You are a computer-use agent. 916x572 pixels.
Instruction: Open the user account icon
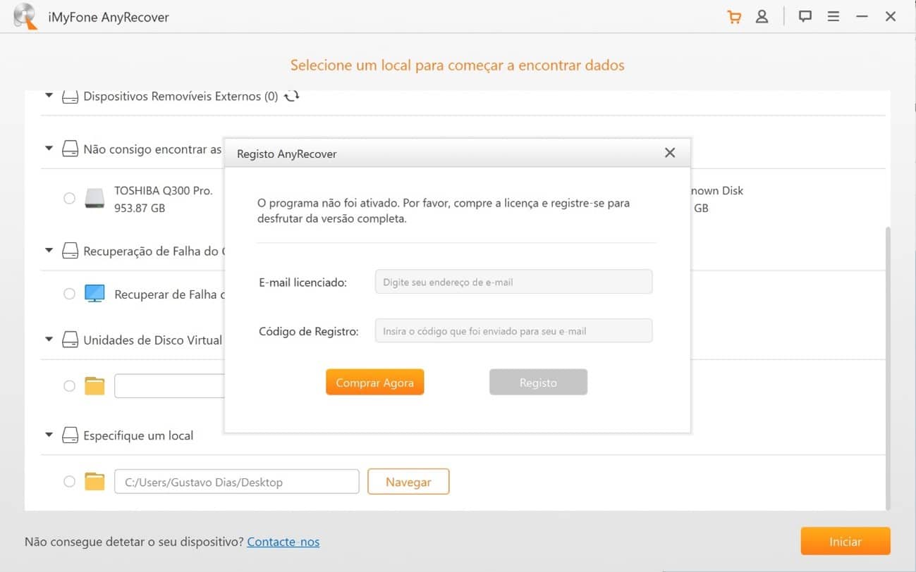762,17
